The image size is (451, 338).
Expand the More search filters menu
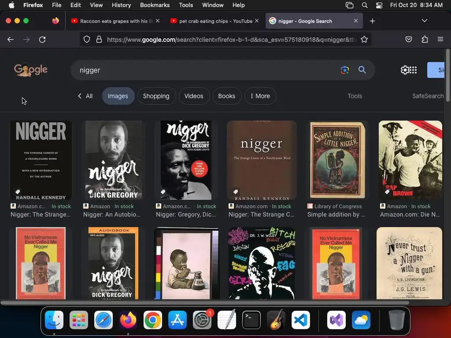(x=260, y=96)
